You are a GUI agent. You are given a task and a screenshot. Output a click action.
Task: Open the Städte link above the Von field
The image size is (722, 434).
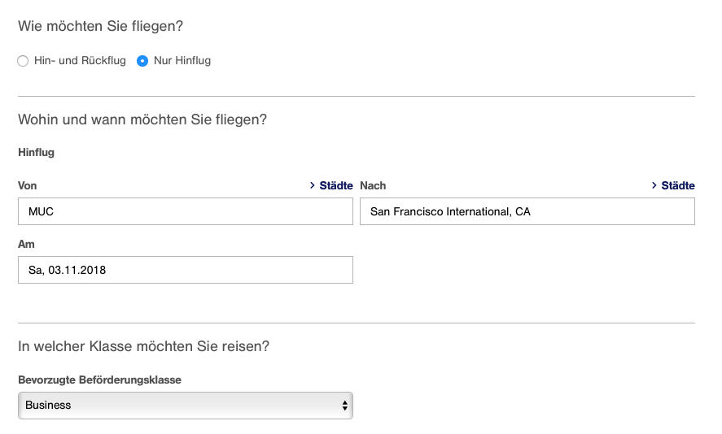(x=336, y=186)
